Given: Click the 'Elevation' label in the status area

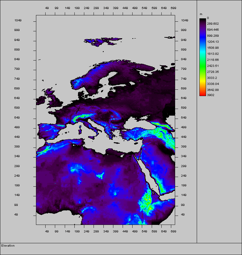Looking at the screenshot, I should pos(8,246).
